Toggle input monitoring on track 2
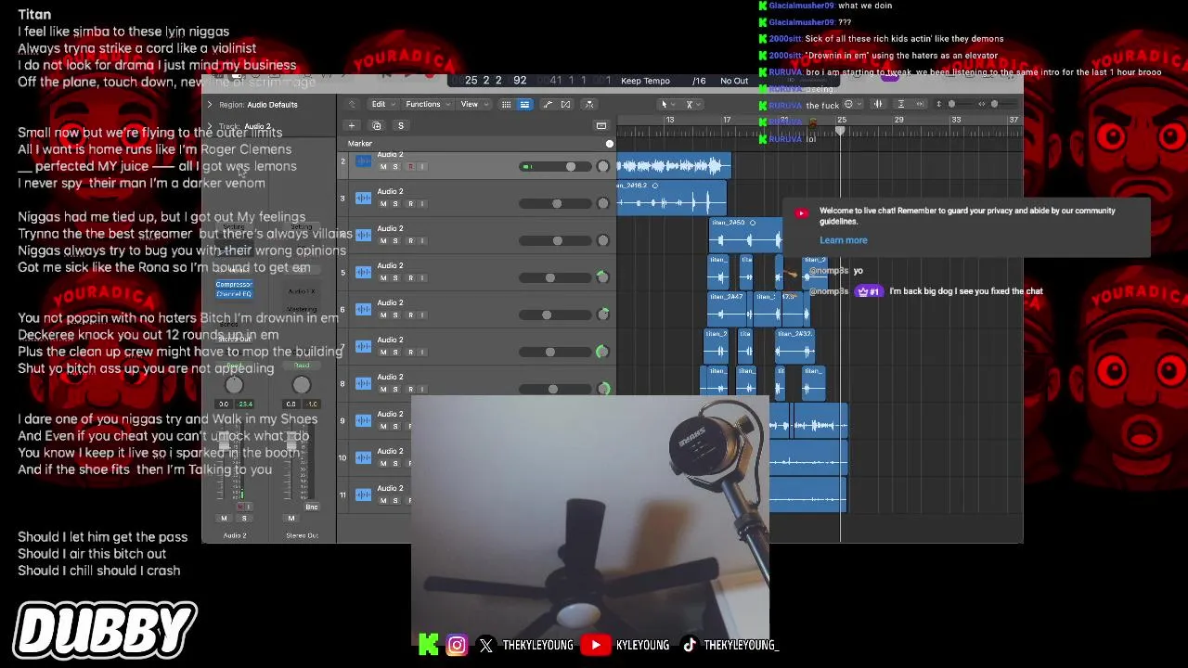This screenshot has height=668, width=1188. click(x=422, y=167)
